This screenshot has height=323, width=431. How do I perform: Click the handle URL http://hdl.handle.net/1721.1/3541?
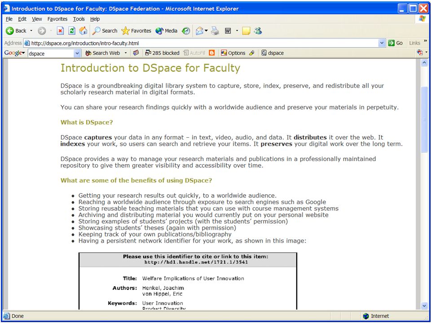[x=196, y=262]
